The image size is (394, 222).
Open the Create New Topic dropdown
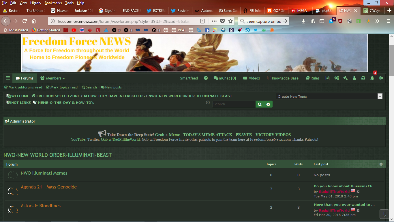[329, 97]
